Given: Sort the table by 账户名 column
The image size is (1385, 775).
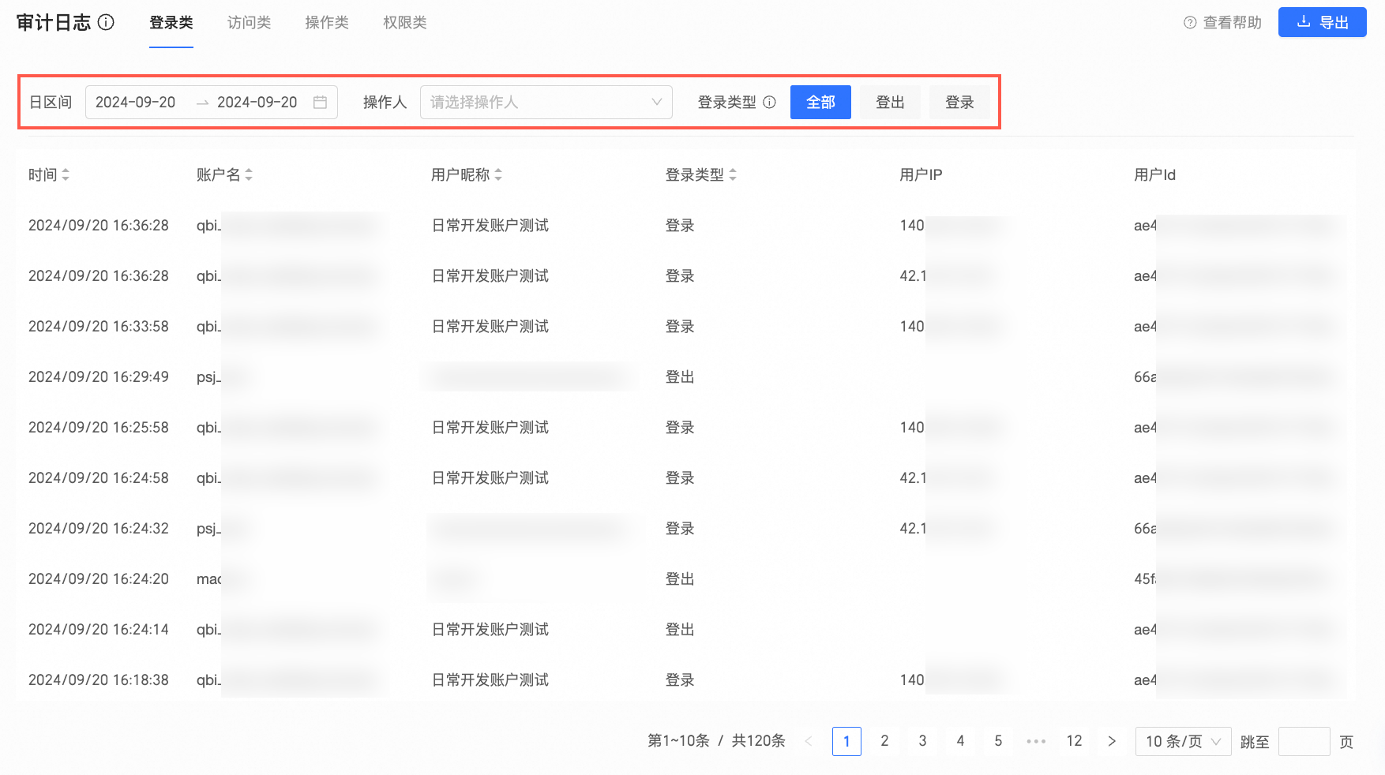Looking at the screenshot, I should 249,174.
